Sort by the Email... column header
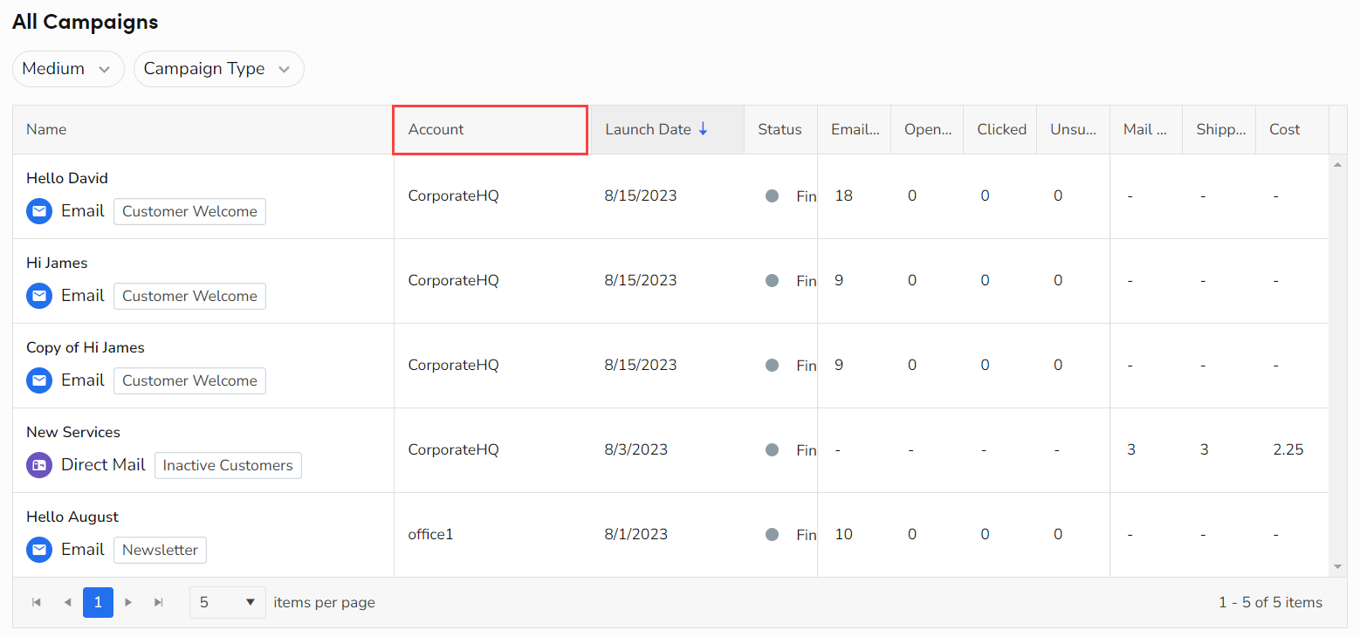Screen dimensions: 1360x637 [x=855, y=129]
